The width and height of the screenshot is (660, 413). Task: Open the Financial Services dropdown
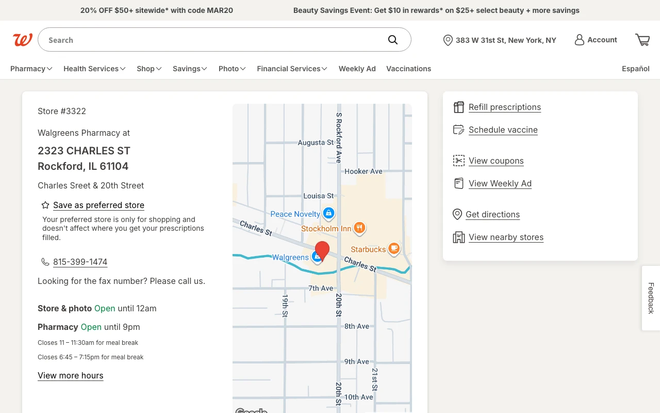(292, 69)
